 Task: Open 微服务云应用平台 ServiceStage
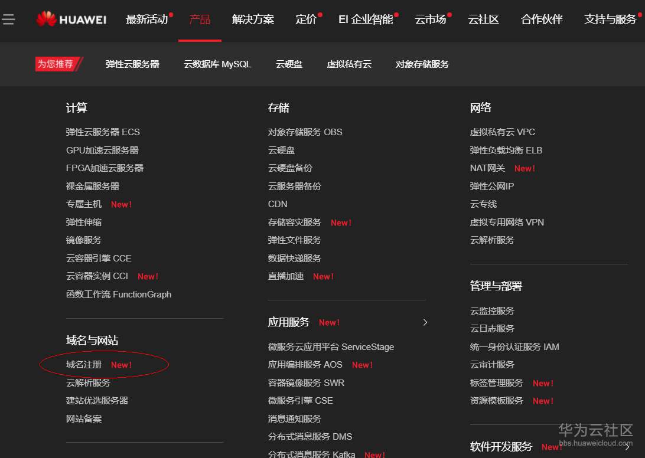331,347
